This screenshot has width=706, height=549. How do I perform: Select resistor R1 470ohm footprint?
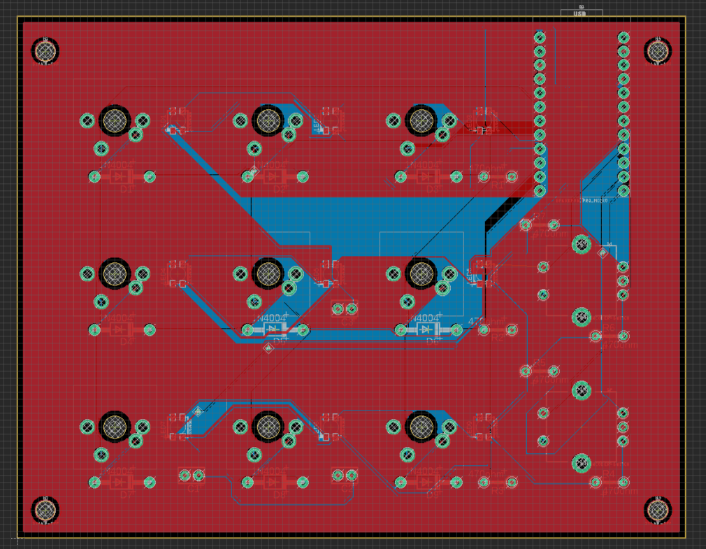click(x=498, y=176)
